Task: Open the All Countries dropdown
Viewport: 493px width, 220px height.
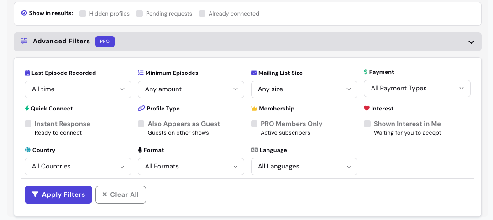Action: [78, 166]
